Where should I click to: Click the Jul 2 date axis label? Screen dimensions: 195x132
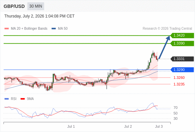128,126
